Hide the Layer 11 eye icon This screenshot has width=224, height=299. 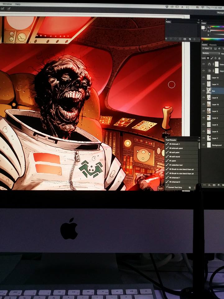(x=203, y=84)
